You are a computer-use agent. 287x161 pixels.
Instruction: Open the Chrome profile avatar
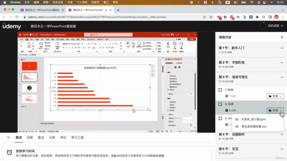coord(276,17)
